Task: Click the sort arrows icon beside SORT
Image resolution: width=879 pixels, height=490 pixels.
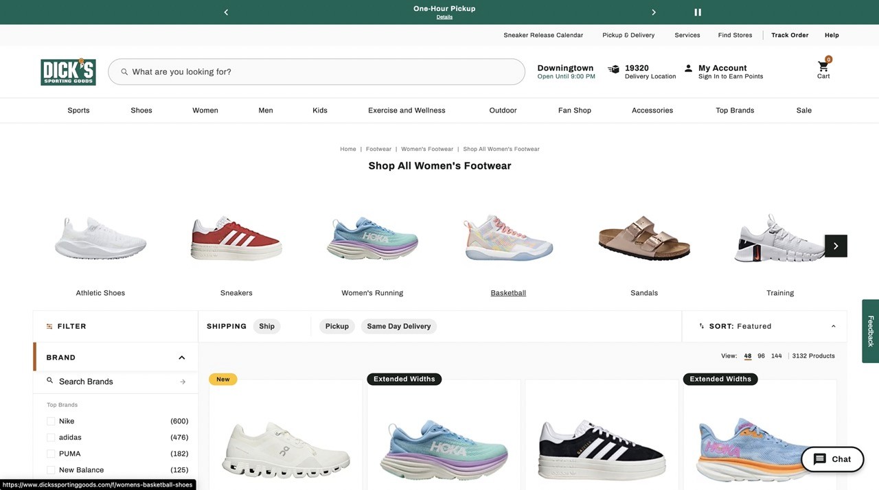Action: coord(701,326)
